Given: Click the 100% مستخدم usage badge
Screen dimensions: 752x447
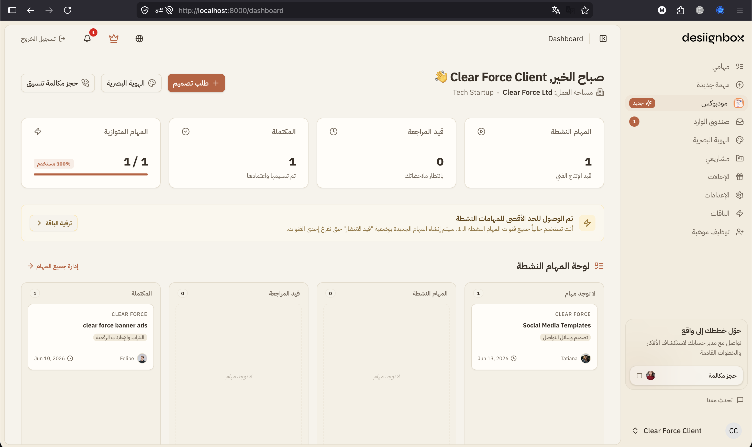Looking at the screenshot, I should 54,164.
